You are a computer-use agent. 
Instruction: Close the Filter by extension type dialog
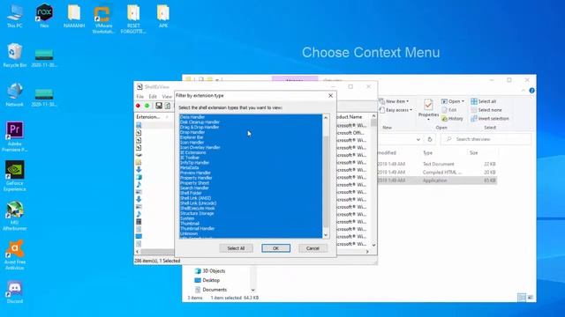click(x=330, y=96)
